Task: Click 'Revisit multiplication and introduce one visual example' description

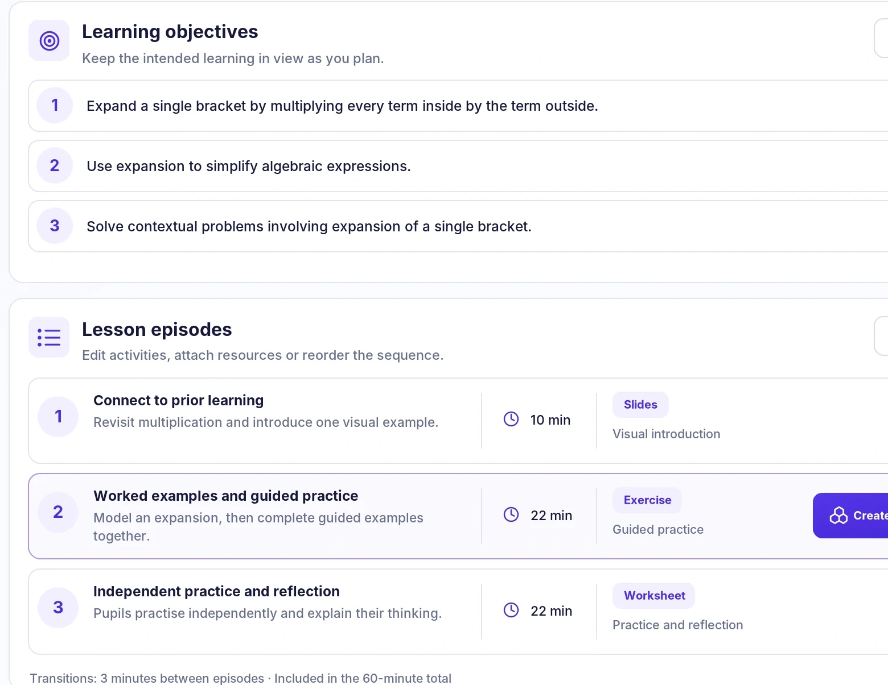Action: click(266, 422)
